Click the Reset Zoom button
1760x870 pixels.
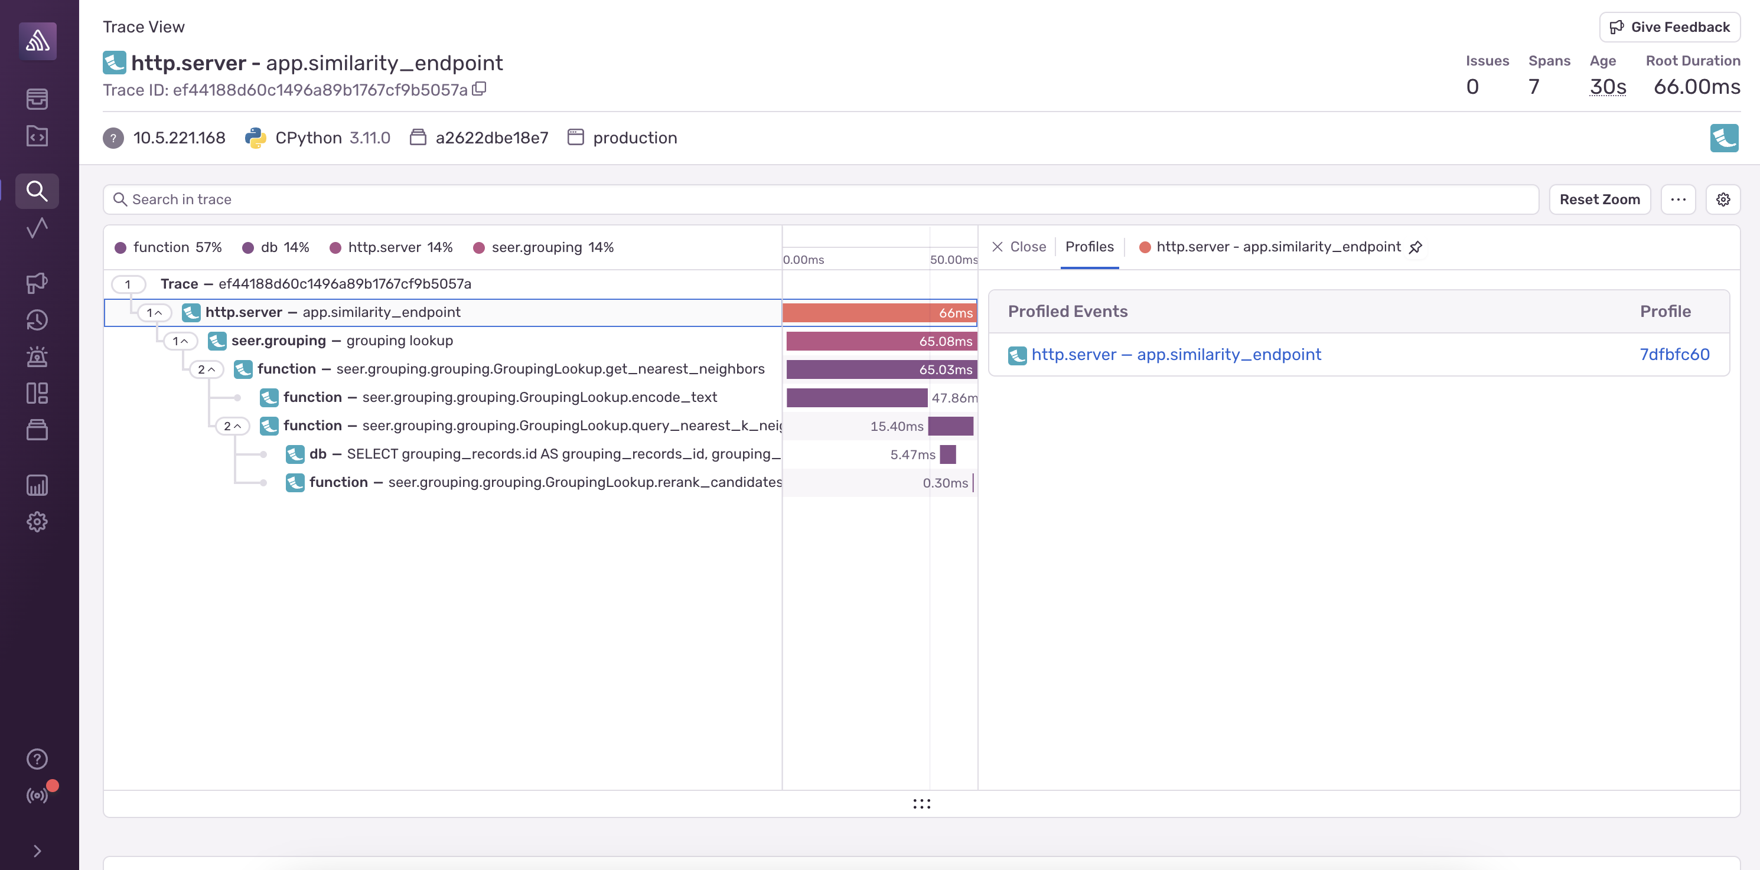[1599, 199]
